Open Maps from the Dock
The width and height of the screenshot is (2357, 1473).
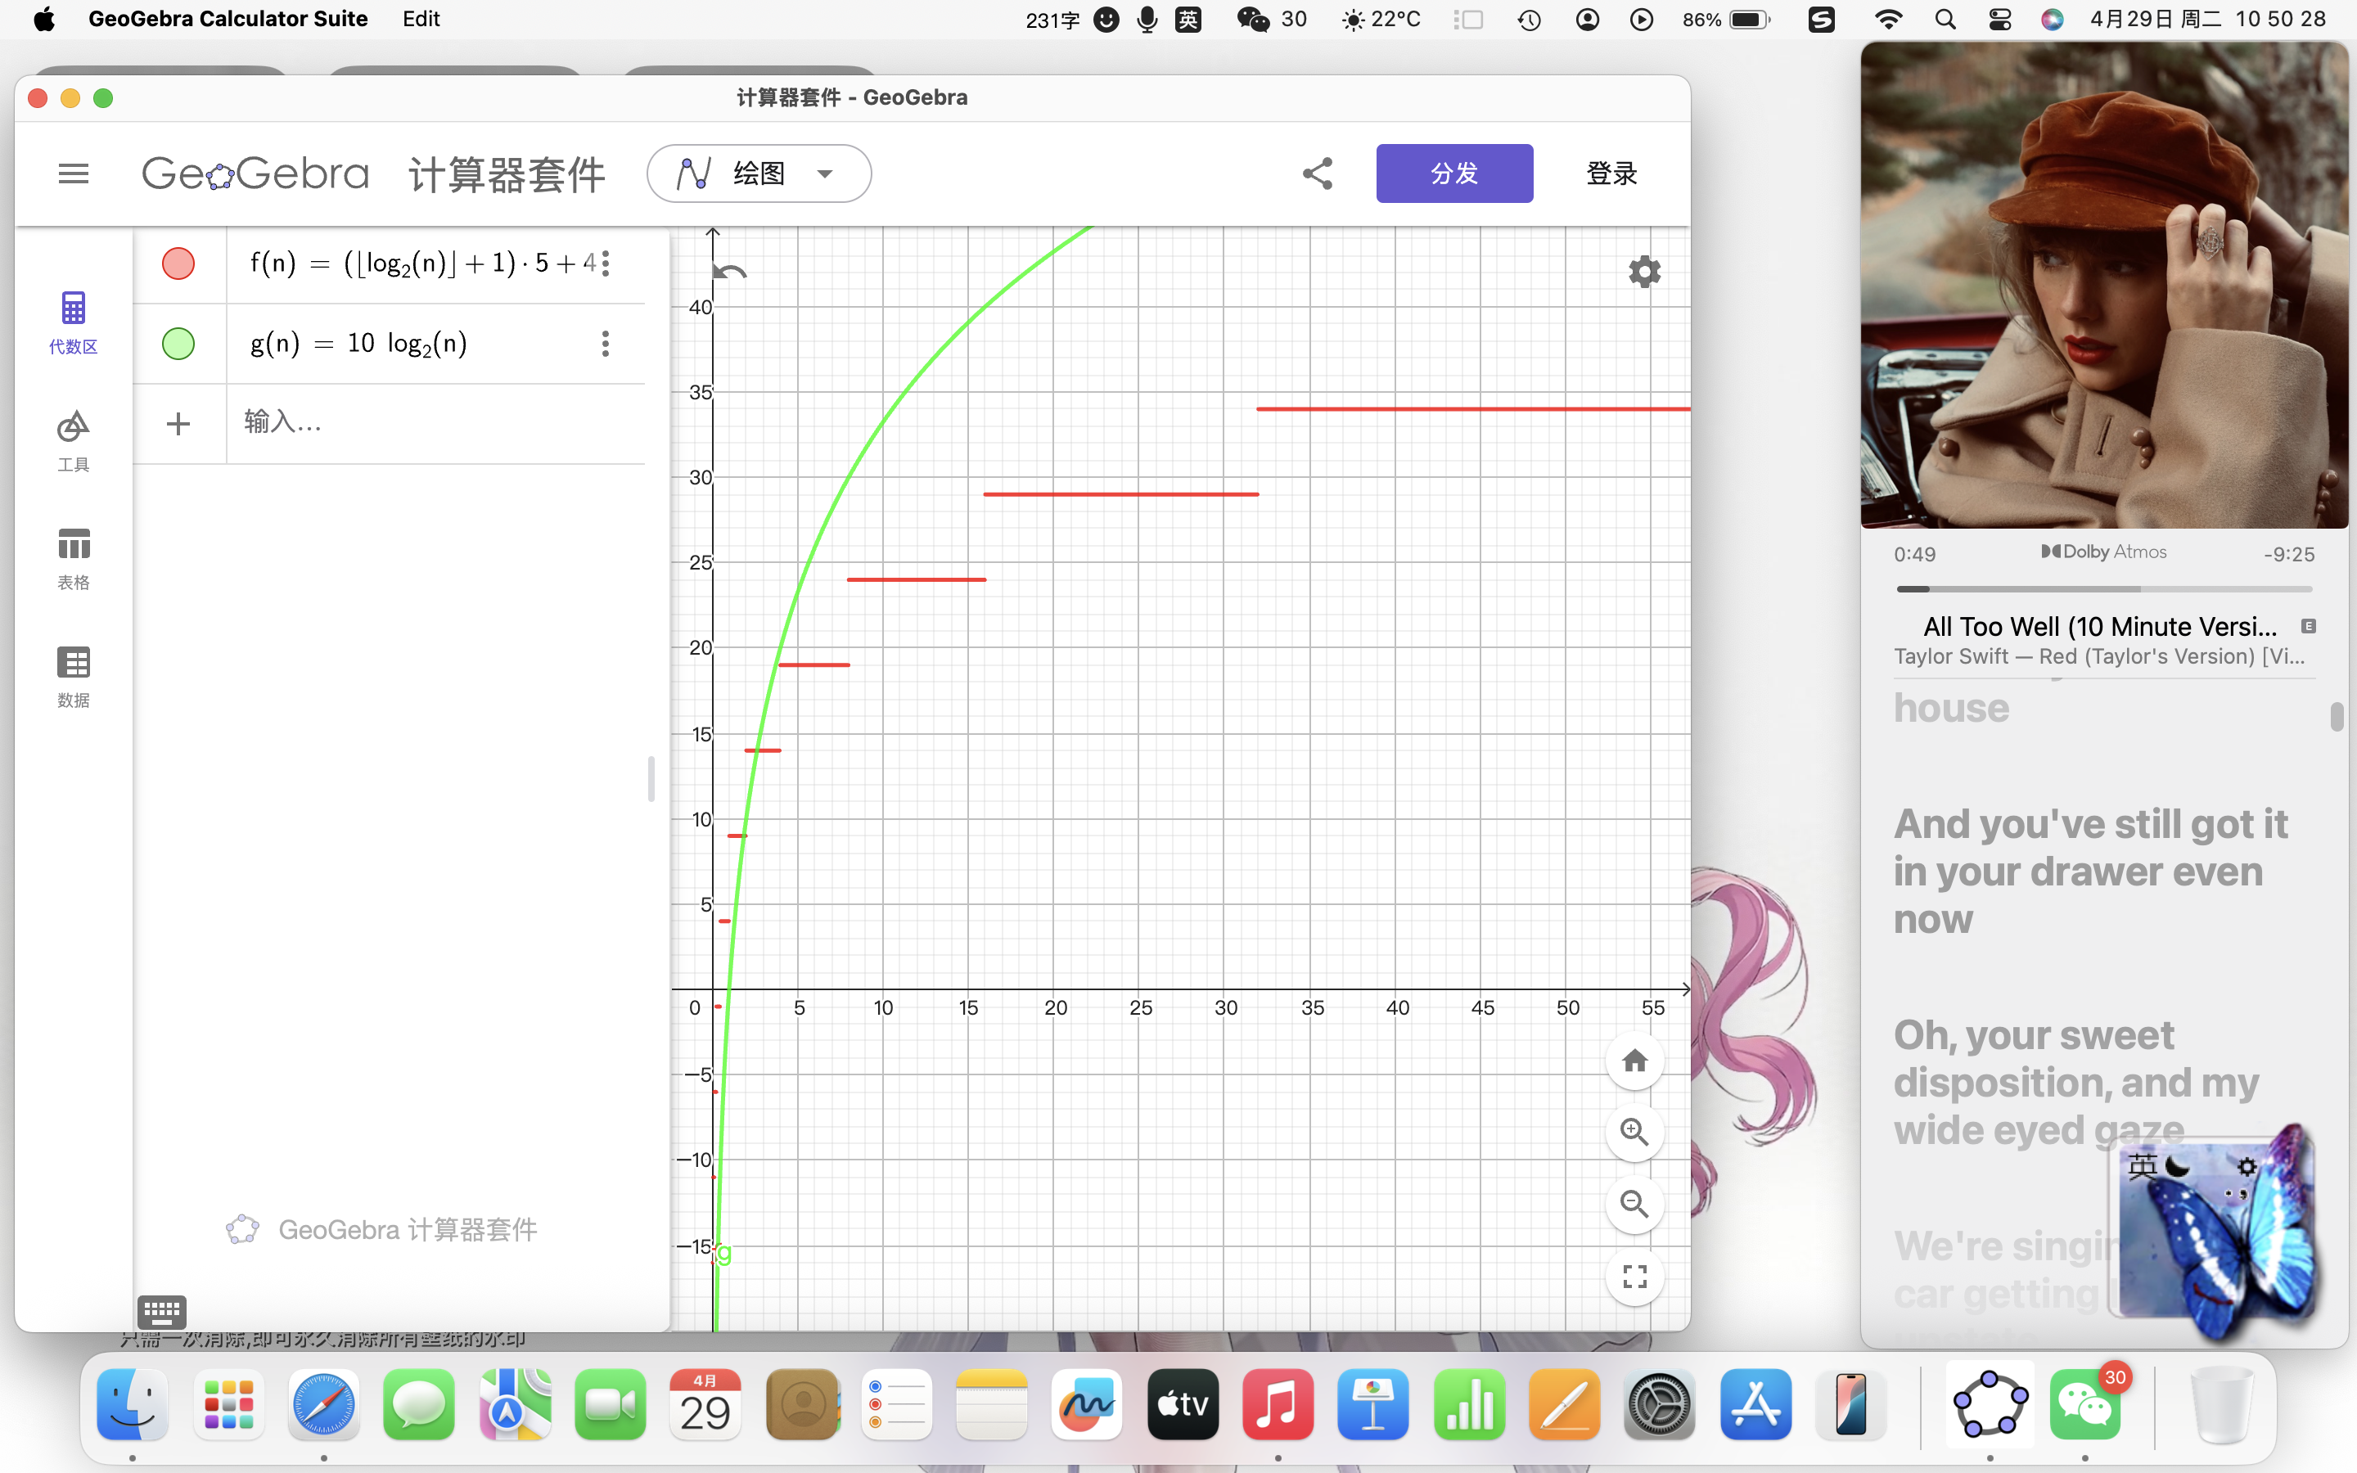click(514, 1405)
